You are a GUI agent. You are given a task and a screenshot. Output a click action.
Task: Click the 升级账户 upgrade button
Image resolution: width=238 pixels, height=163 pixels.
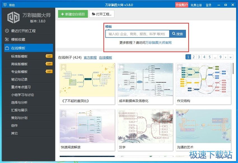click(182, 5)
